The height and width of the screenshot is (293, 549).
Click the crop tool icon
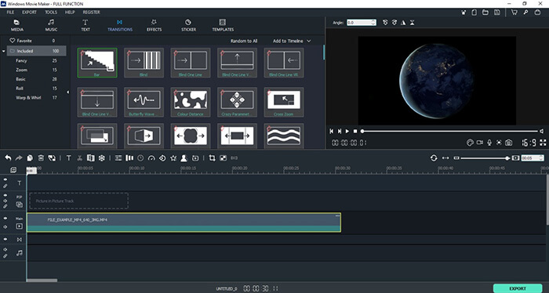212,158
